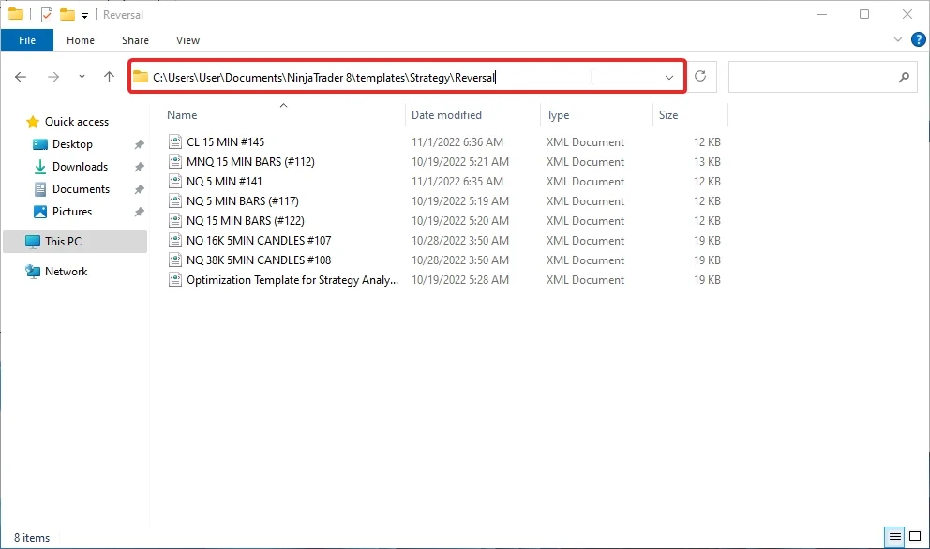Switch to Details view layout icon
Viewport: 930px width, 549px height.
click(x=895, y=538)
